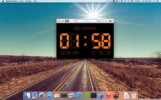161x100 pixels.
Task: Open the Console warning icon in Dock
Action: pos(64,96)
